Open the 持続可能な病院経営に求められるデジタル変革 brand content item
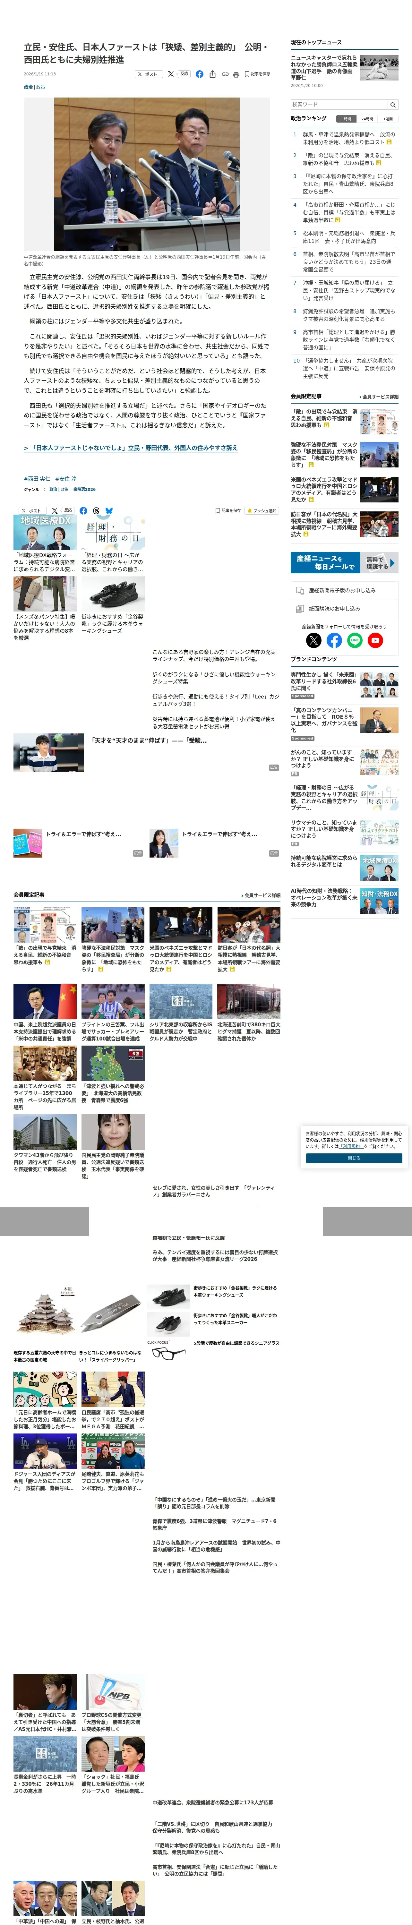 pyautogui.click(x=344, y=867)
